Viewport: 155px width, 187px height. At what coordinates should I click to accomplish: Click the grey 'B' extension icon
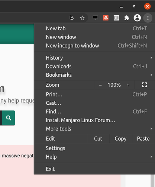[116, 18]
